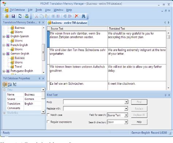Select Business under German-English in tree
Viewport: 173px width, 143px height.
click(20, 58)
